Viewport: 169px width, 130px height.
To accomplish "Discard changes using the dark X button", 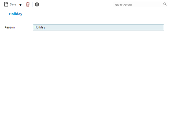I will pos(37,5).
